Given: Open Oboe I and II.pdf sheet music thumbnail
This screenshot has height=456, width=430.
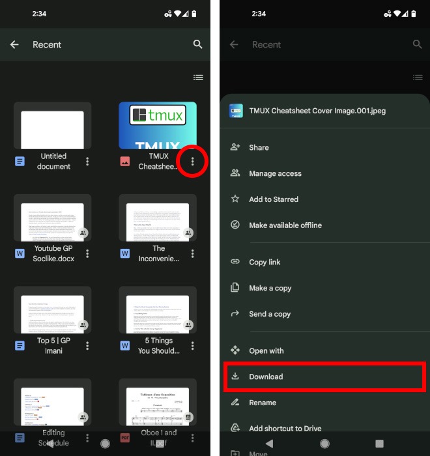Looking at the screenshot, I should click(158, 402).
